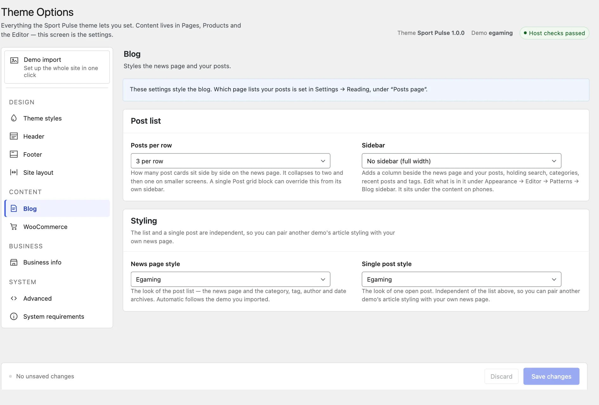This screenshot has width=599, height=405.
Task: Click the Site layout width icon
Action: click(x=14, y=172)
